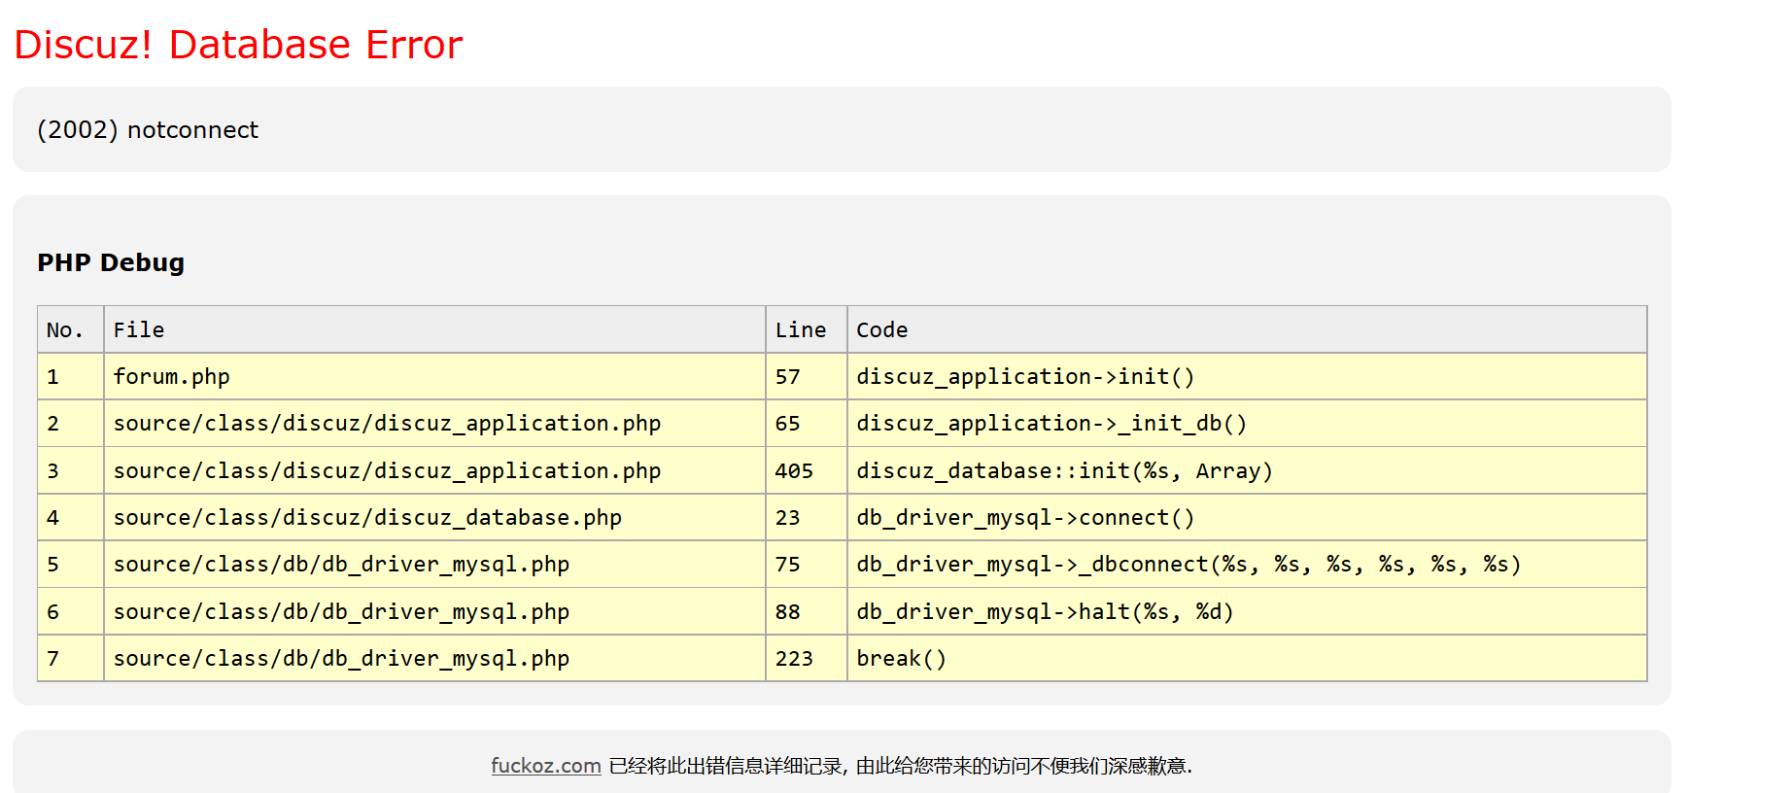The height and width of the screenshot is (793, 1791).
Task: Click line number "75" cell
Action: pos(807,565)
